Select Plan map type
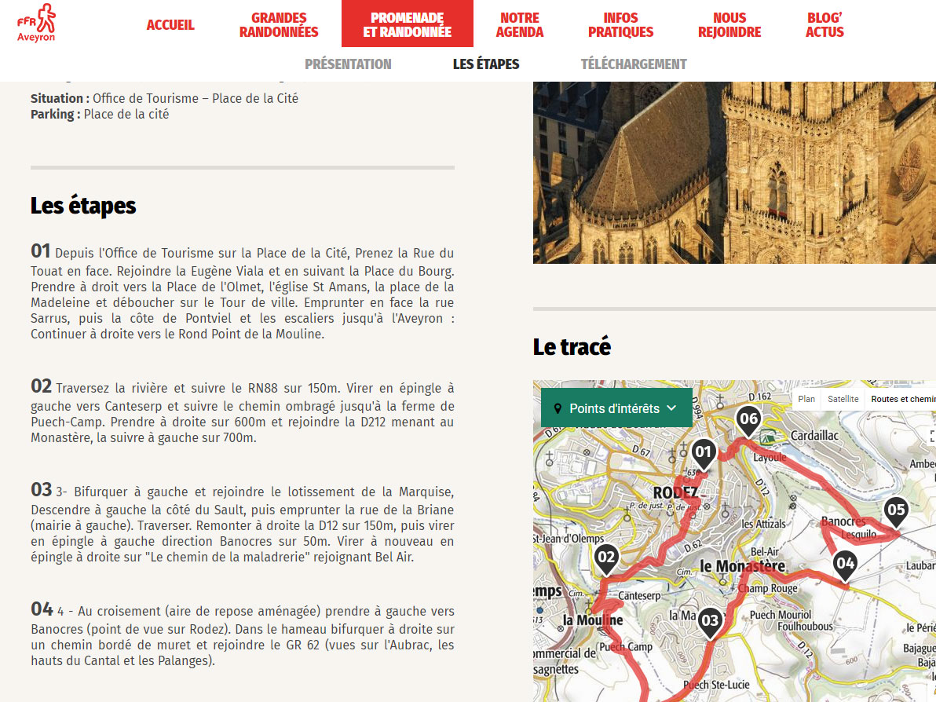Screen dimensions: 936x702 (806, 399)
